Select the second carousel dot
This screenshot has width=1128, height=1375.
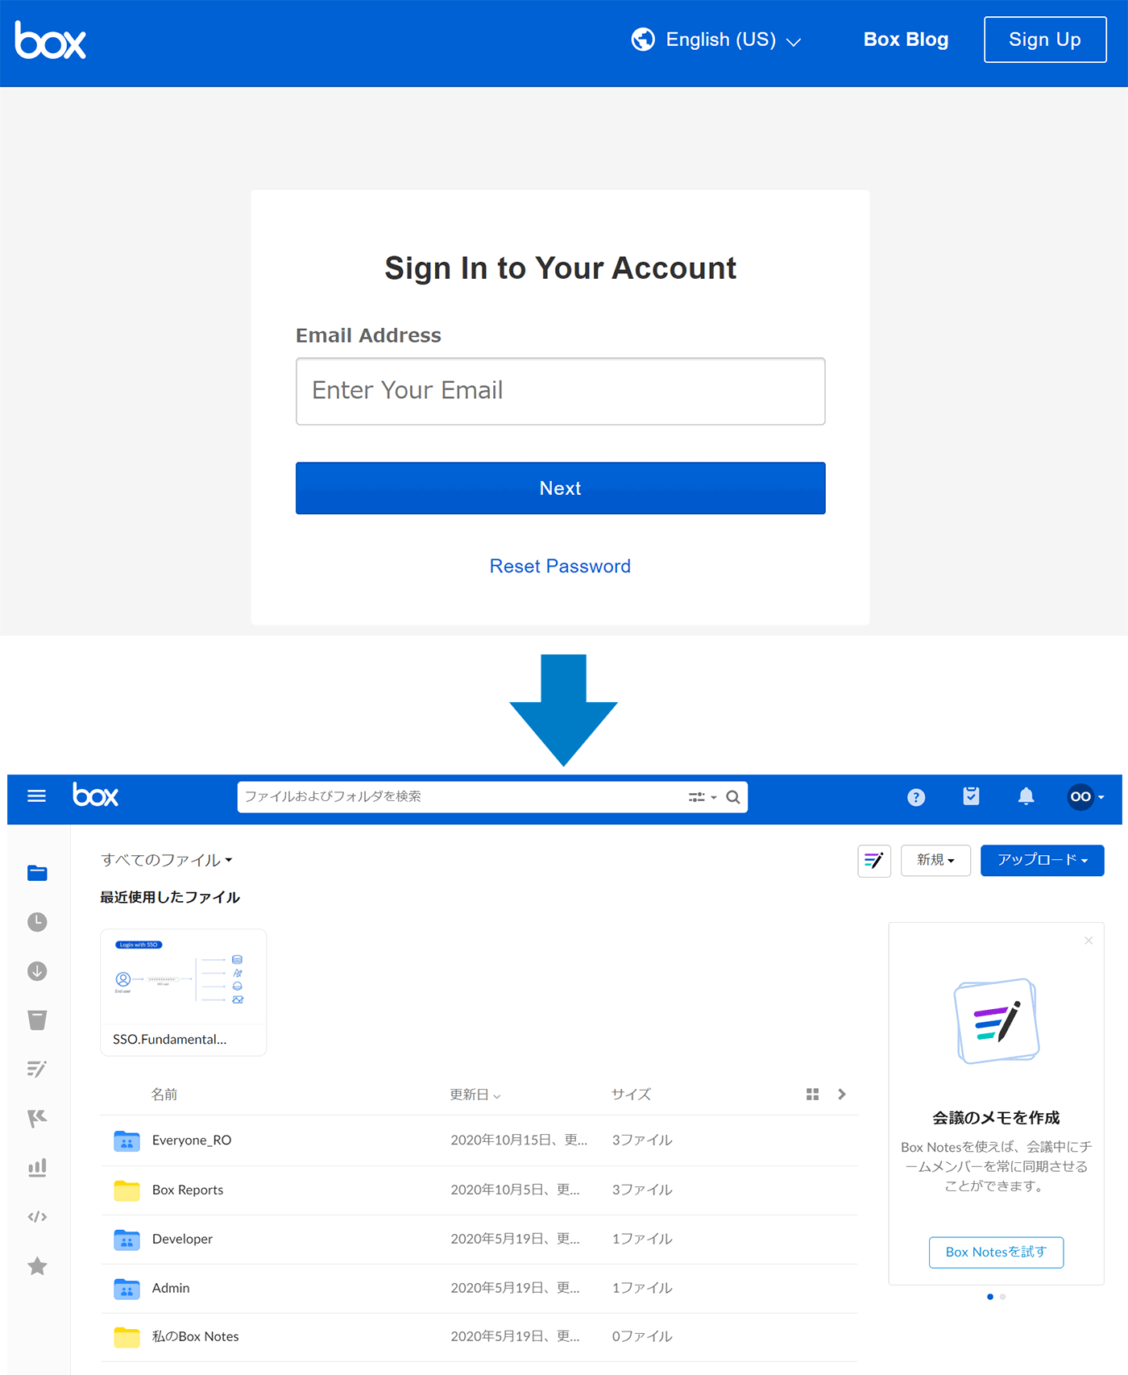coord(1002,1297)
